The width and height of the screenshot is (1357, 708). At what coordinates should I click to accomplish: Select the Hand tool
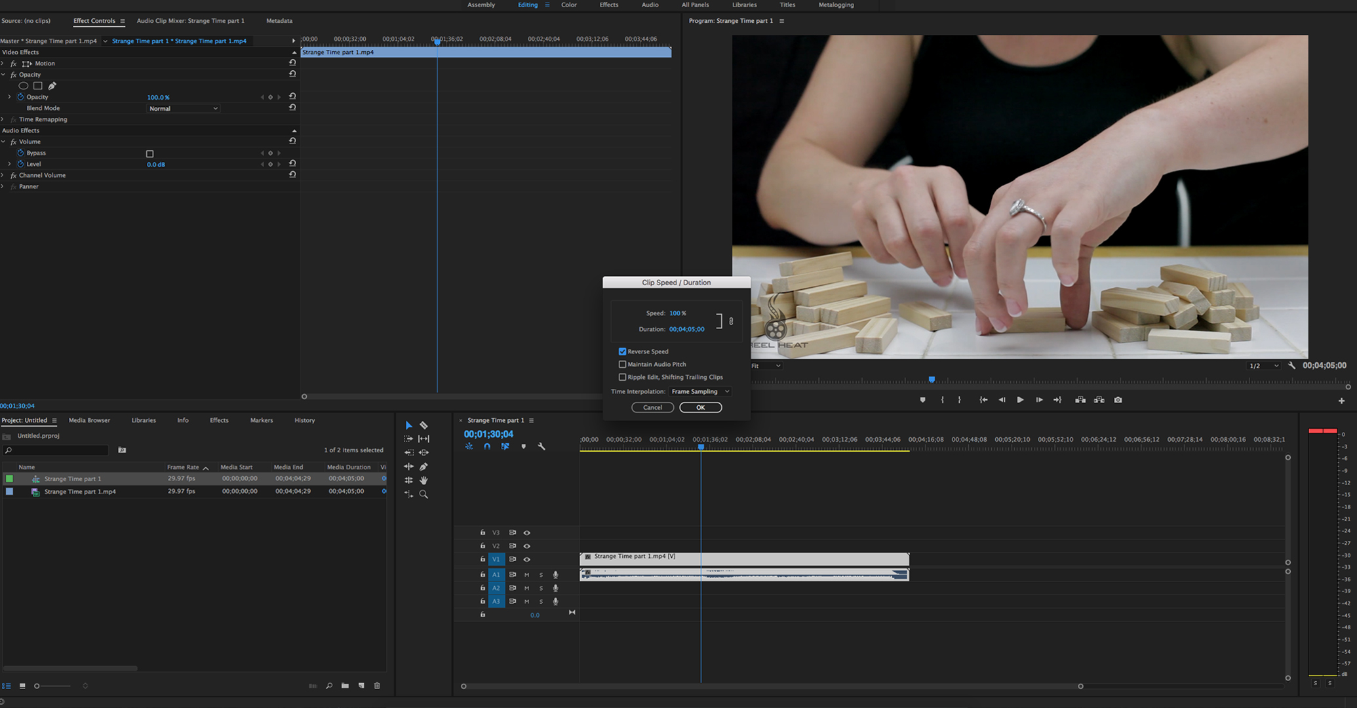pos(424,481)
